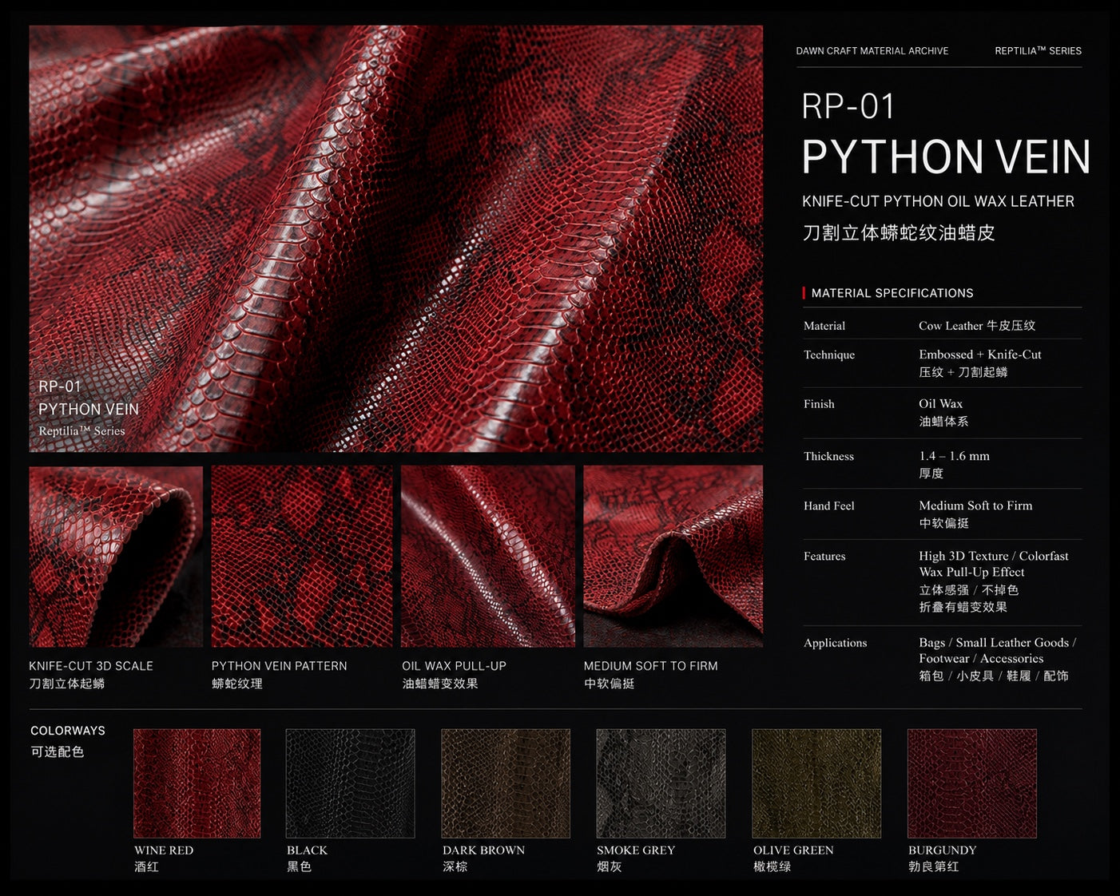This screenshot has height=896, width=1120.
Task: Click the 'Oil Wax' finish value
Action: [940, 404]
